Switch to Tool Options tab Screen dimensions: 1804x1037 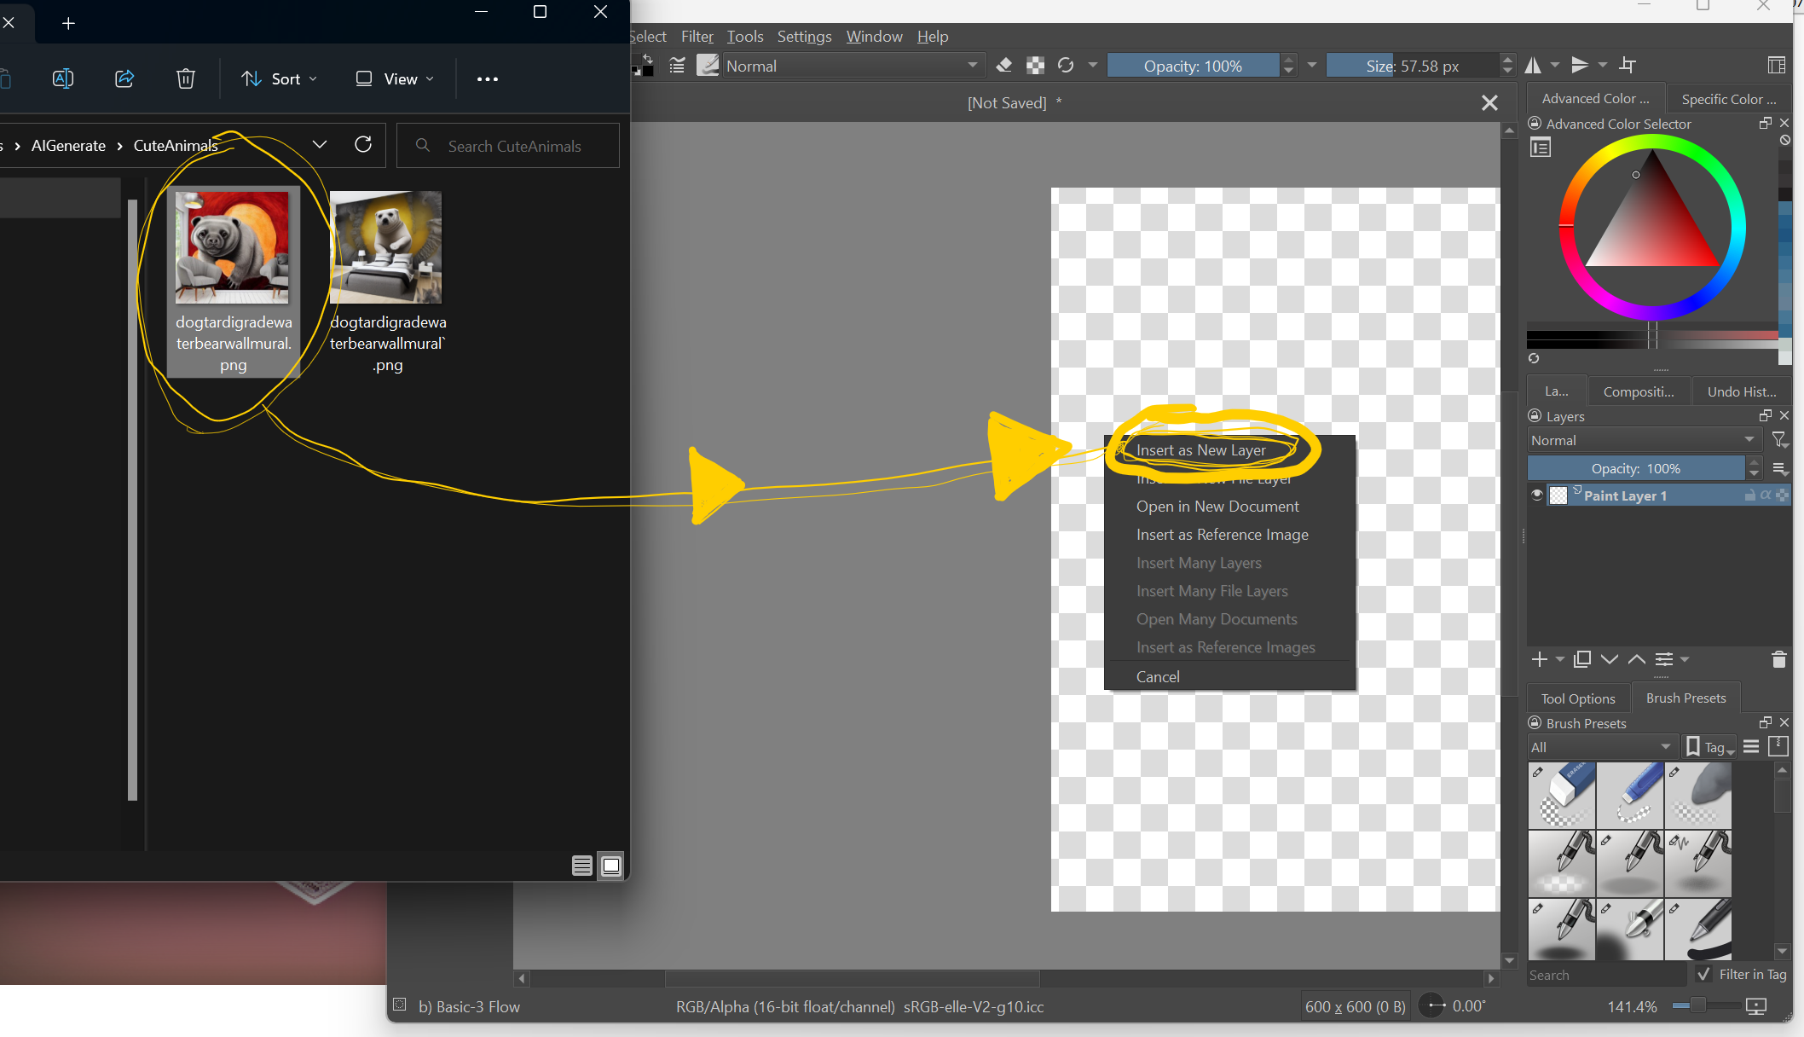(x=1577, y=698)
